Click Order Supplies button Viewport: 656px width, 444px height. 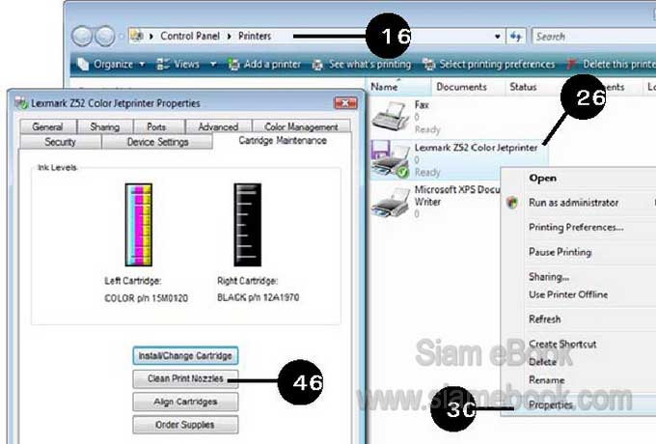[185, 425]
